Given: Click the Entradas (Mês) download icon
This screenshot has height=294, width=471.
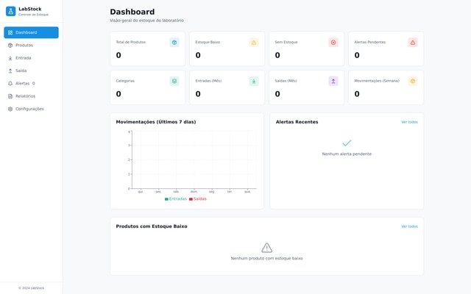Looking at the screenshot, I should click(x=254, y=81).
